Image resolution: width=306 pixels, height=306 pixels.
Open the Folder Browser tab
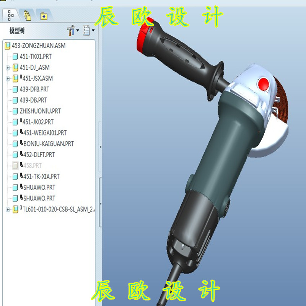coord(27,16)
